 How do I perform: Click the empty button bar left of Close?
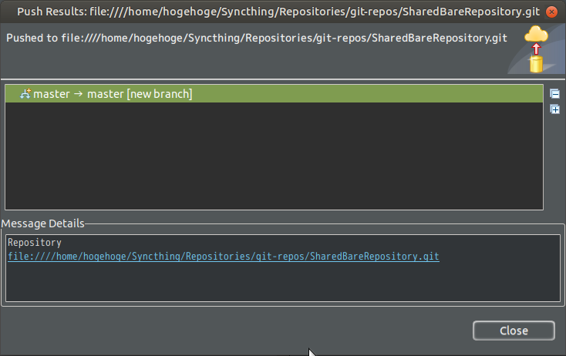point(231,331)
